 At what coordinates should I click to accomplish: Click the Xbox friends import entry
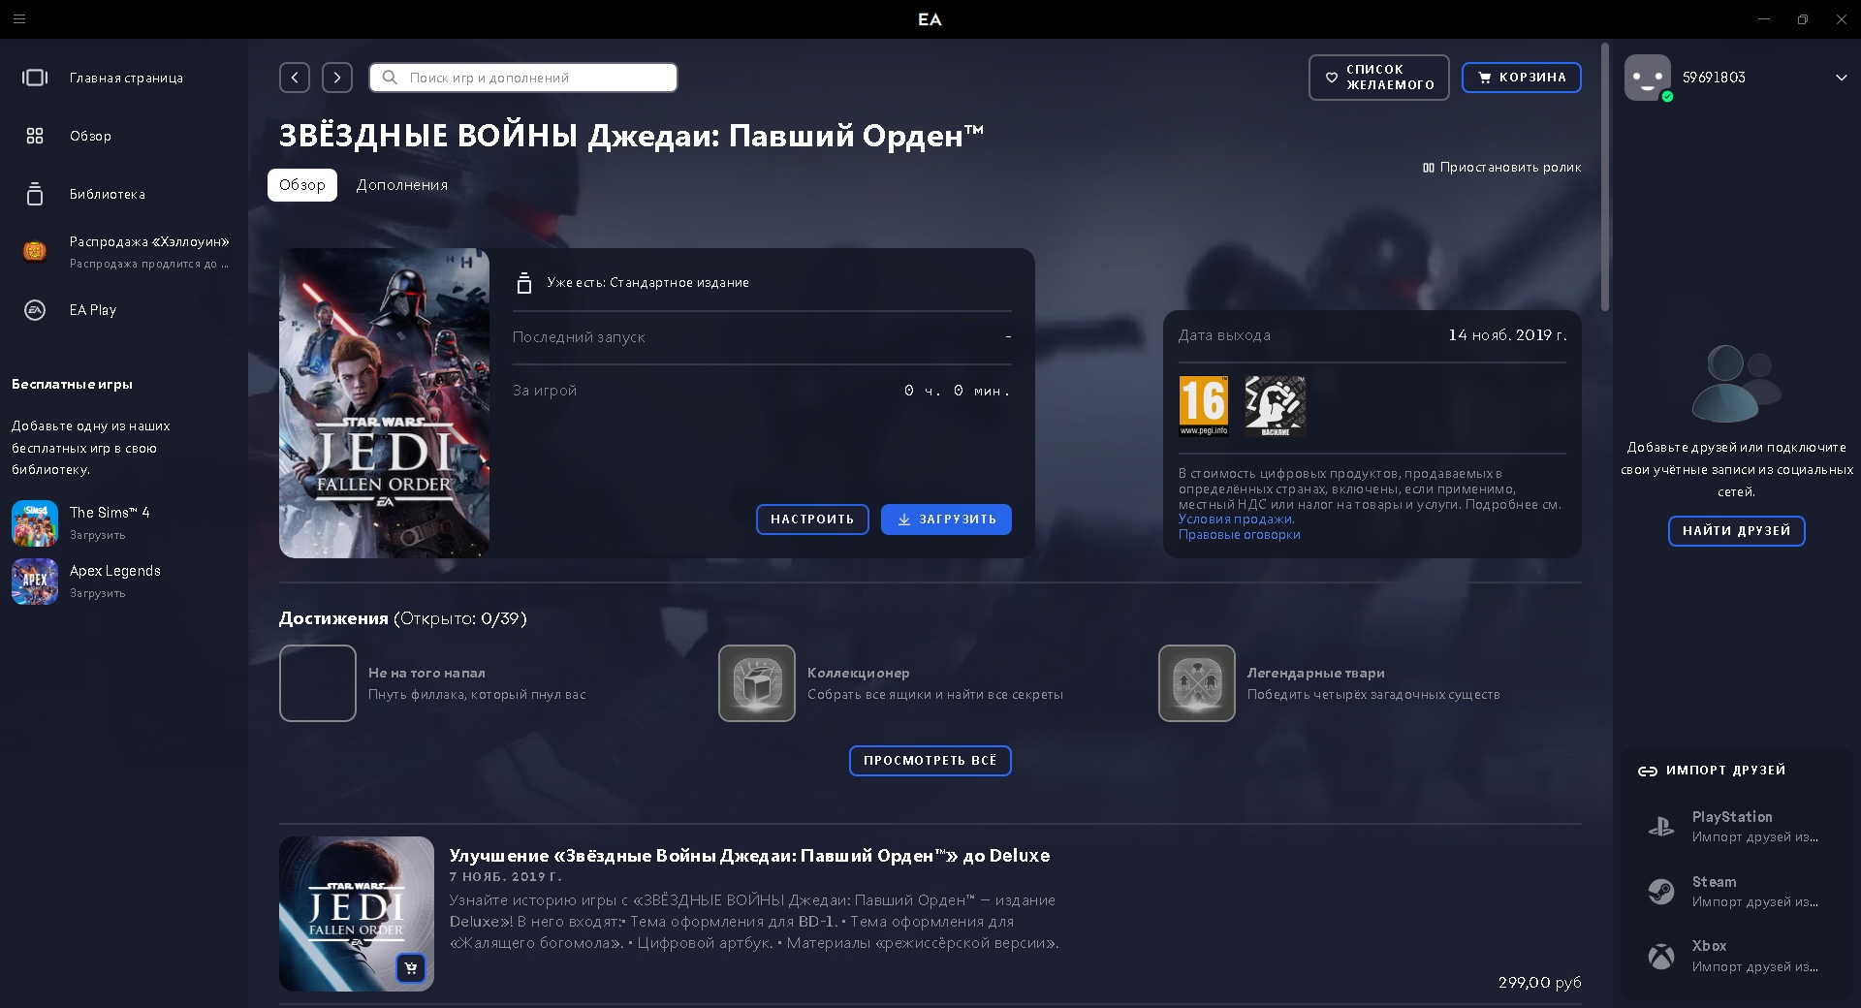(1737, 957)
